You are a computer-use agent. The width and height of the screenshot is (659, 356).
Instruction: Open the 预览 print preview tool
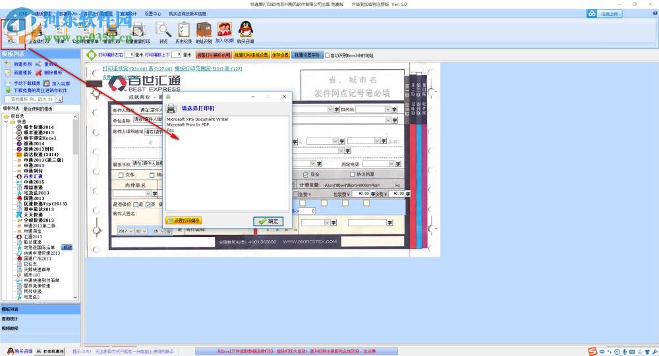coord(163,33)
